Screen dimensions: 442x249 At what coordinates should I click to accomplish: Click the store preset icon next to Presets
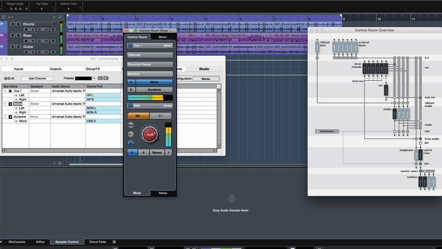[x=100, y=78]
